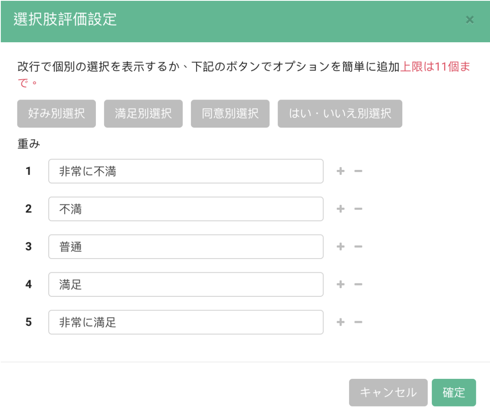
Task: Add an option after the 満足 row (weight 4)
Action: pyautogui.click(x=340, y=285)
